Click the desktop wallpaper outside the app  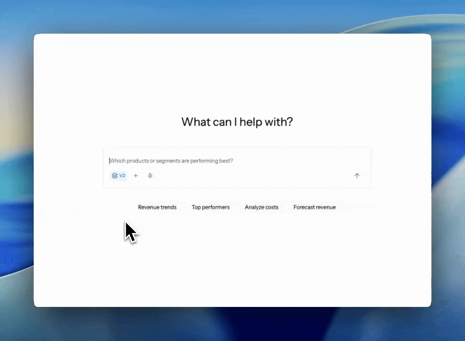pyautogui.click(x=17, y=170)
